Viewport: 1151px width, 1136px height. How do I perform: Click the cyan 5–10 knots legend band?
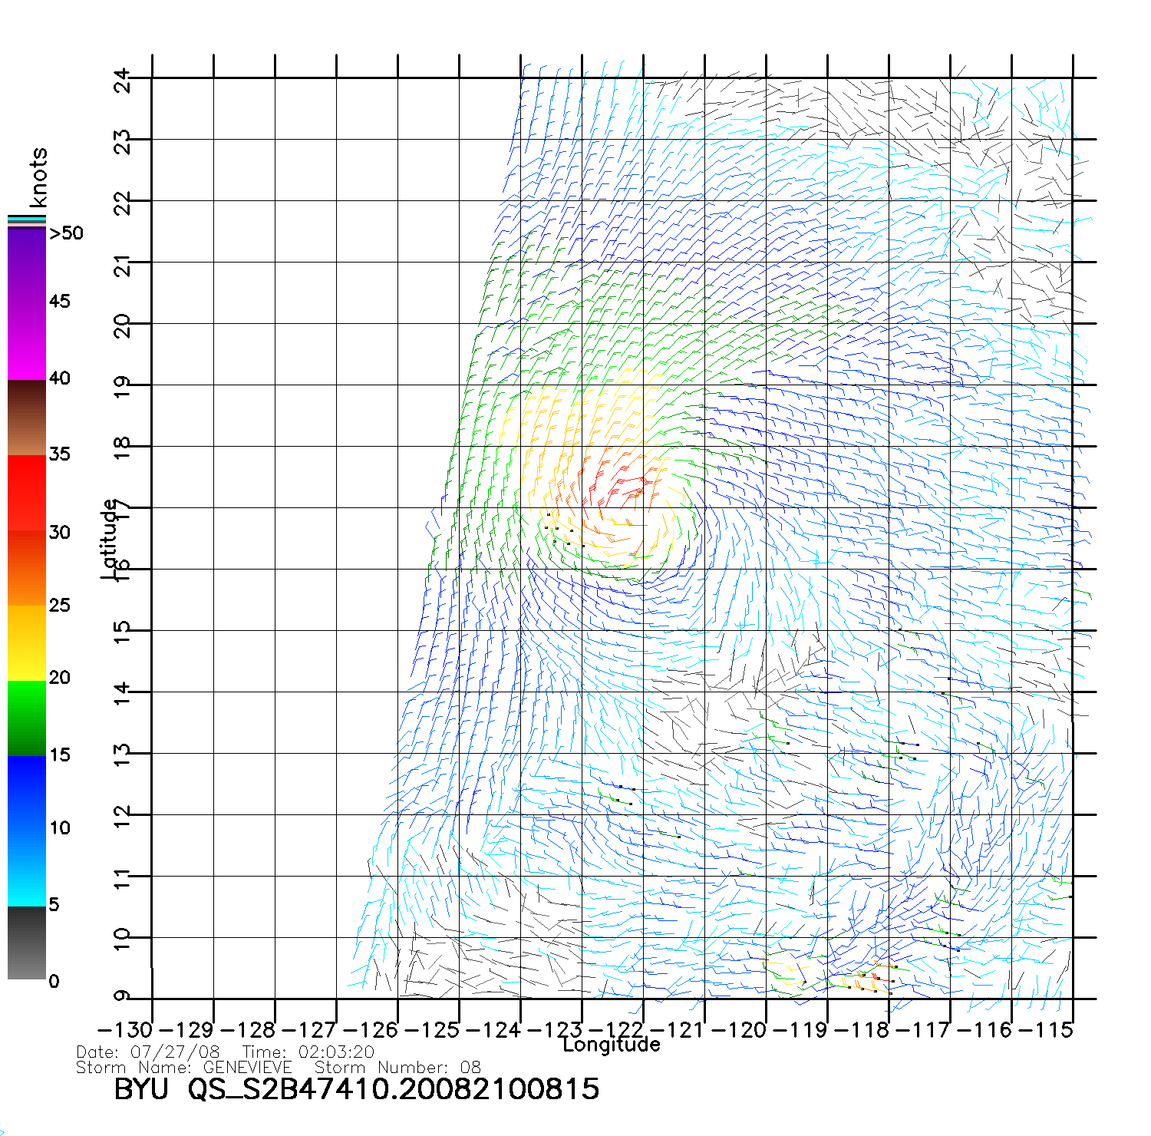click(27, 867)
